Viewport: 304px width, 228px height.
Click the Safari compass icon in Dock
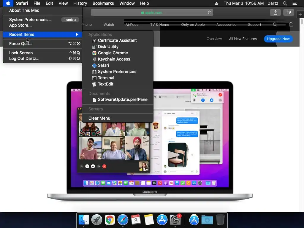[x=123, y=220]
